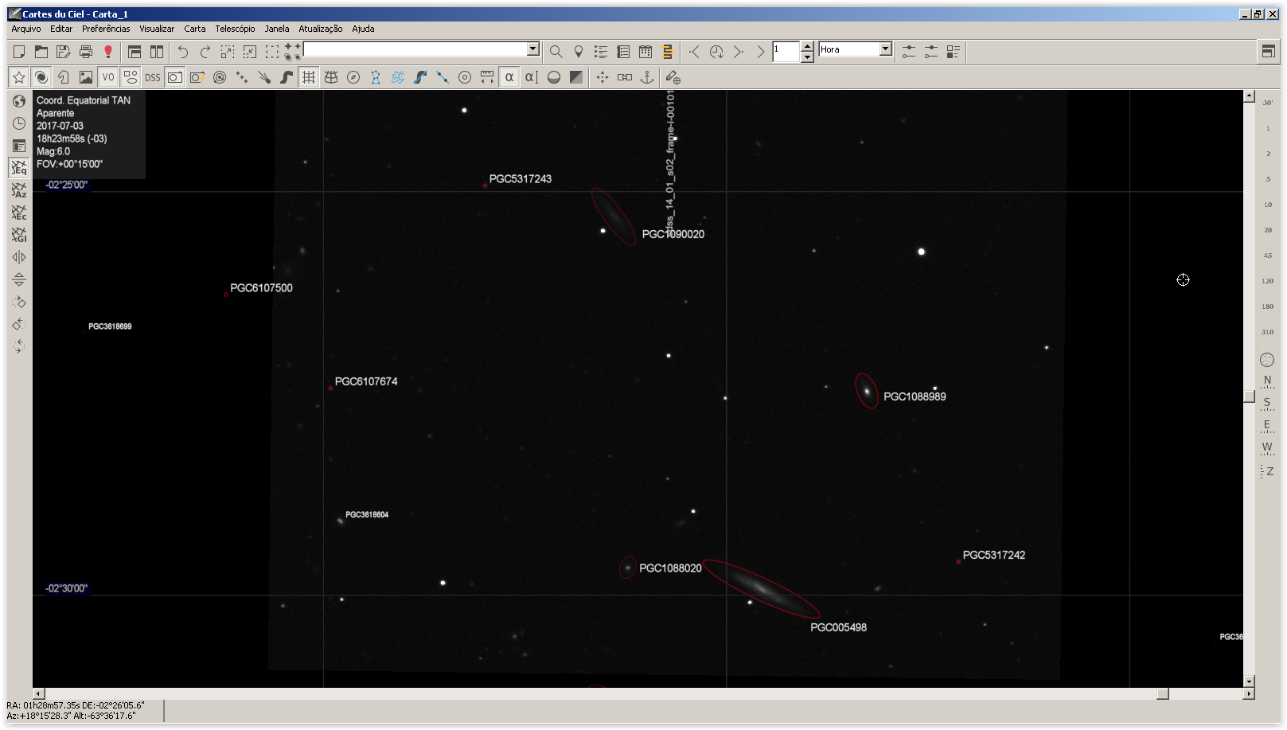Click the time step number field

[786, 52]
